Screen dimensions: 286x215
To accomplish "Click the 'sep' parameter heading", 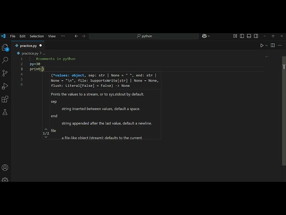I will pos(54,102).
